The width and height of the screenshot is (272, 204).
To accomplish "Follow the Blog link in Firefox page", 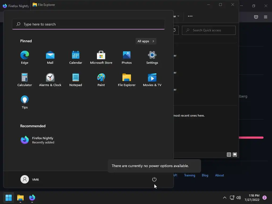I will point(205,175).
